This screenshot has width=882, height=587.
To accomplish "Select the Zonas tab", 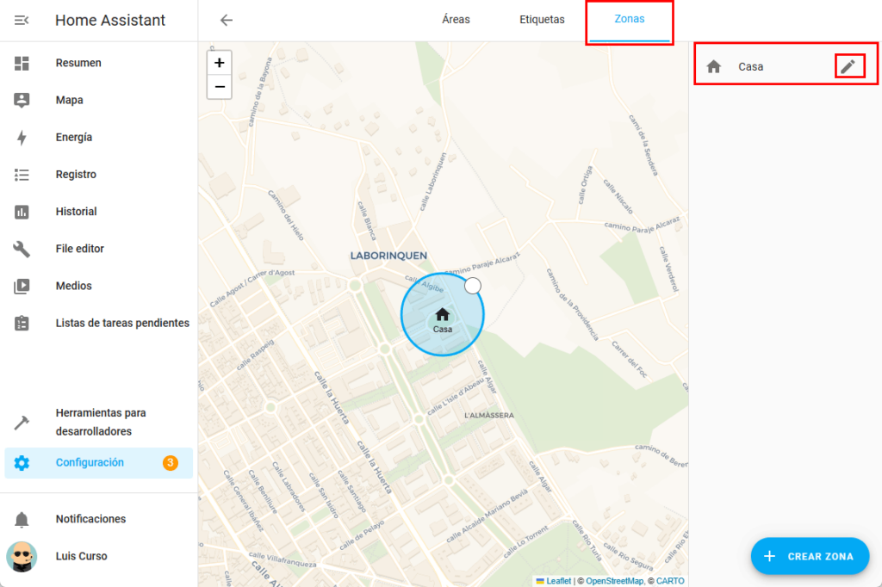I will 629,20.
